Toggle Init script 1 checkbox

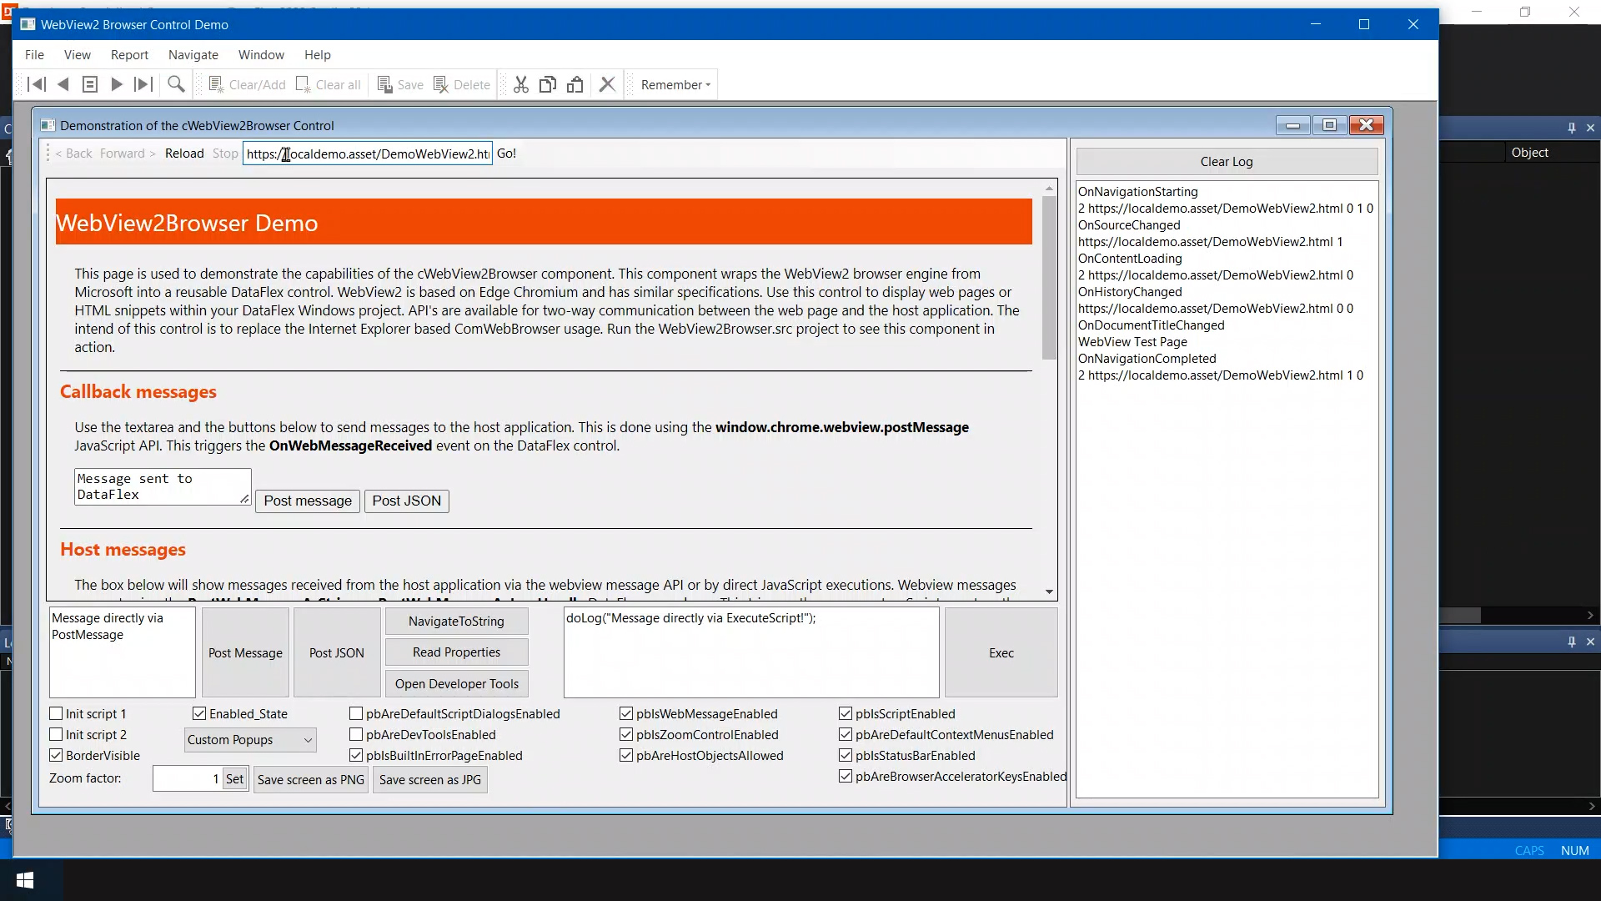[x=56, y=714]
